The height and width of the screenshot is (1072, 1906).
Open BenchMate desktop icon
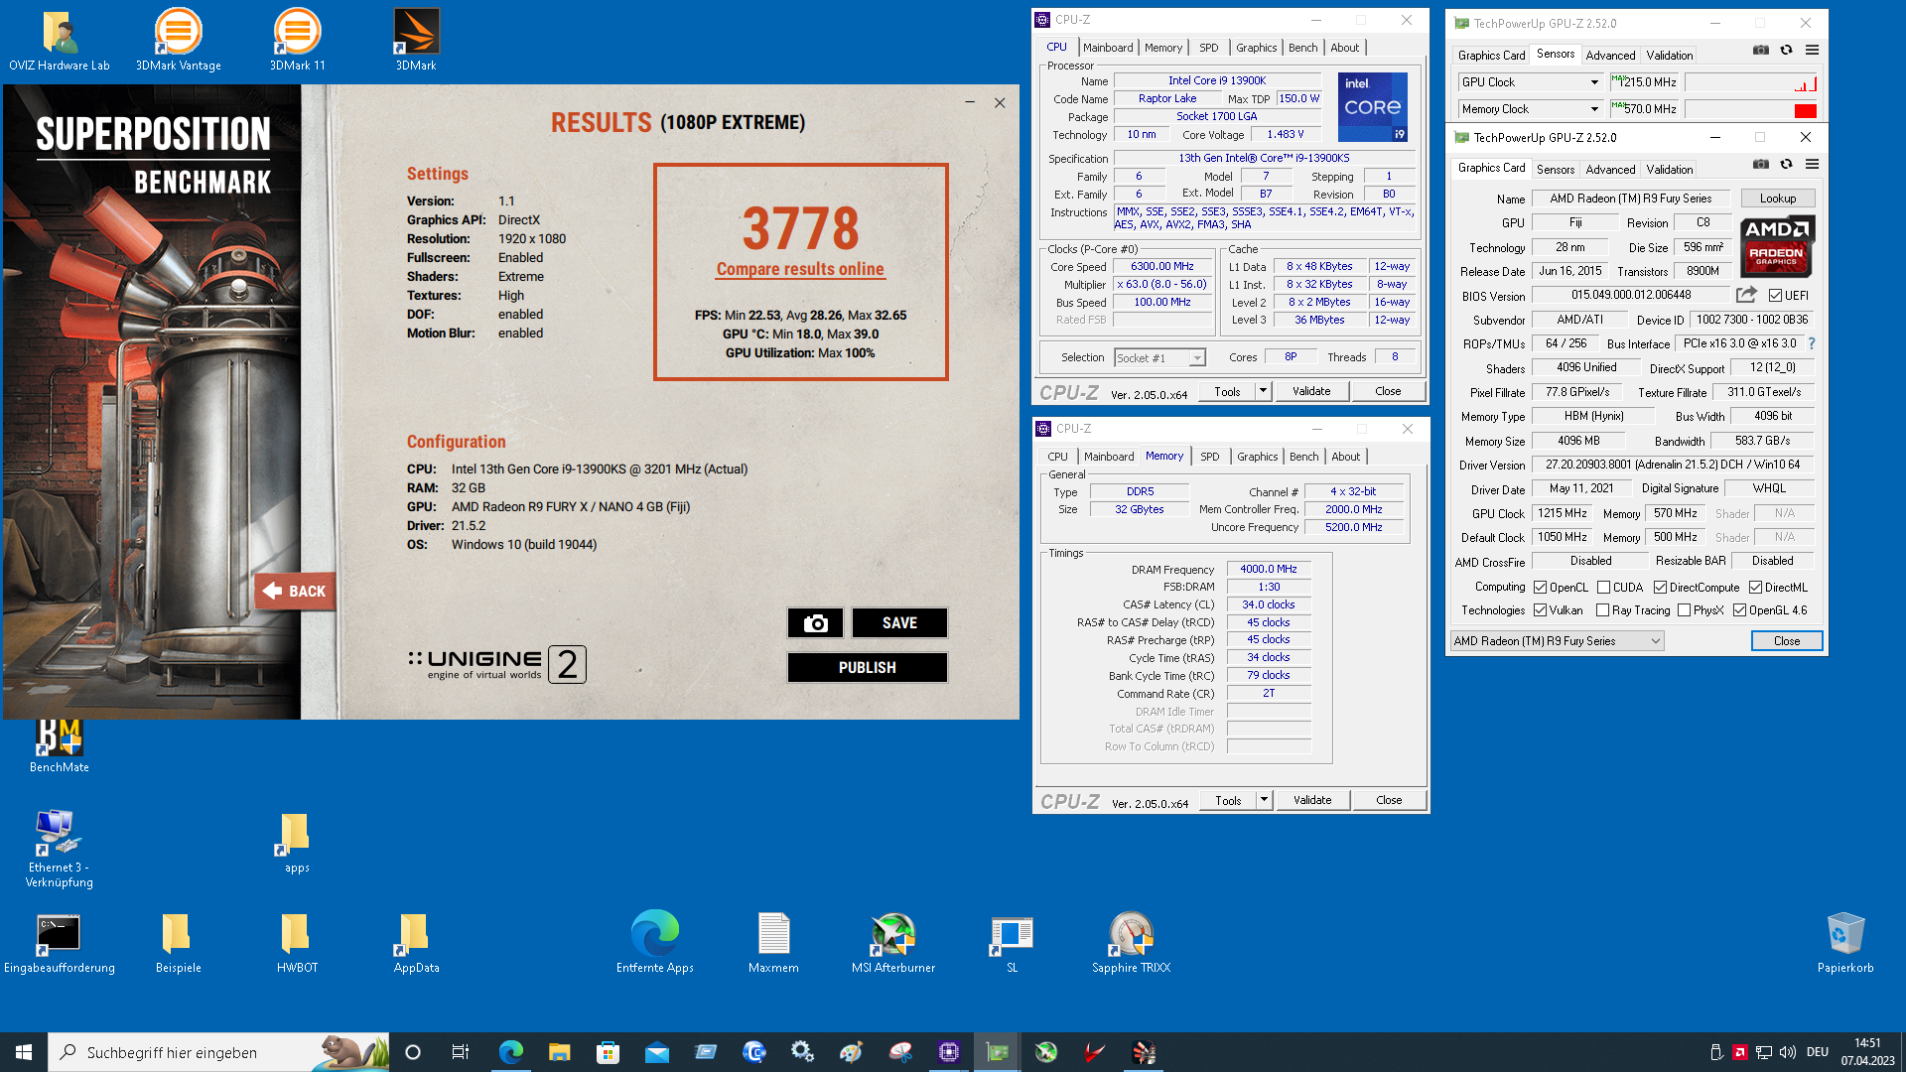click(x=60, y=746)
